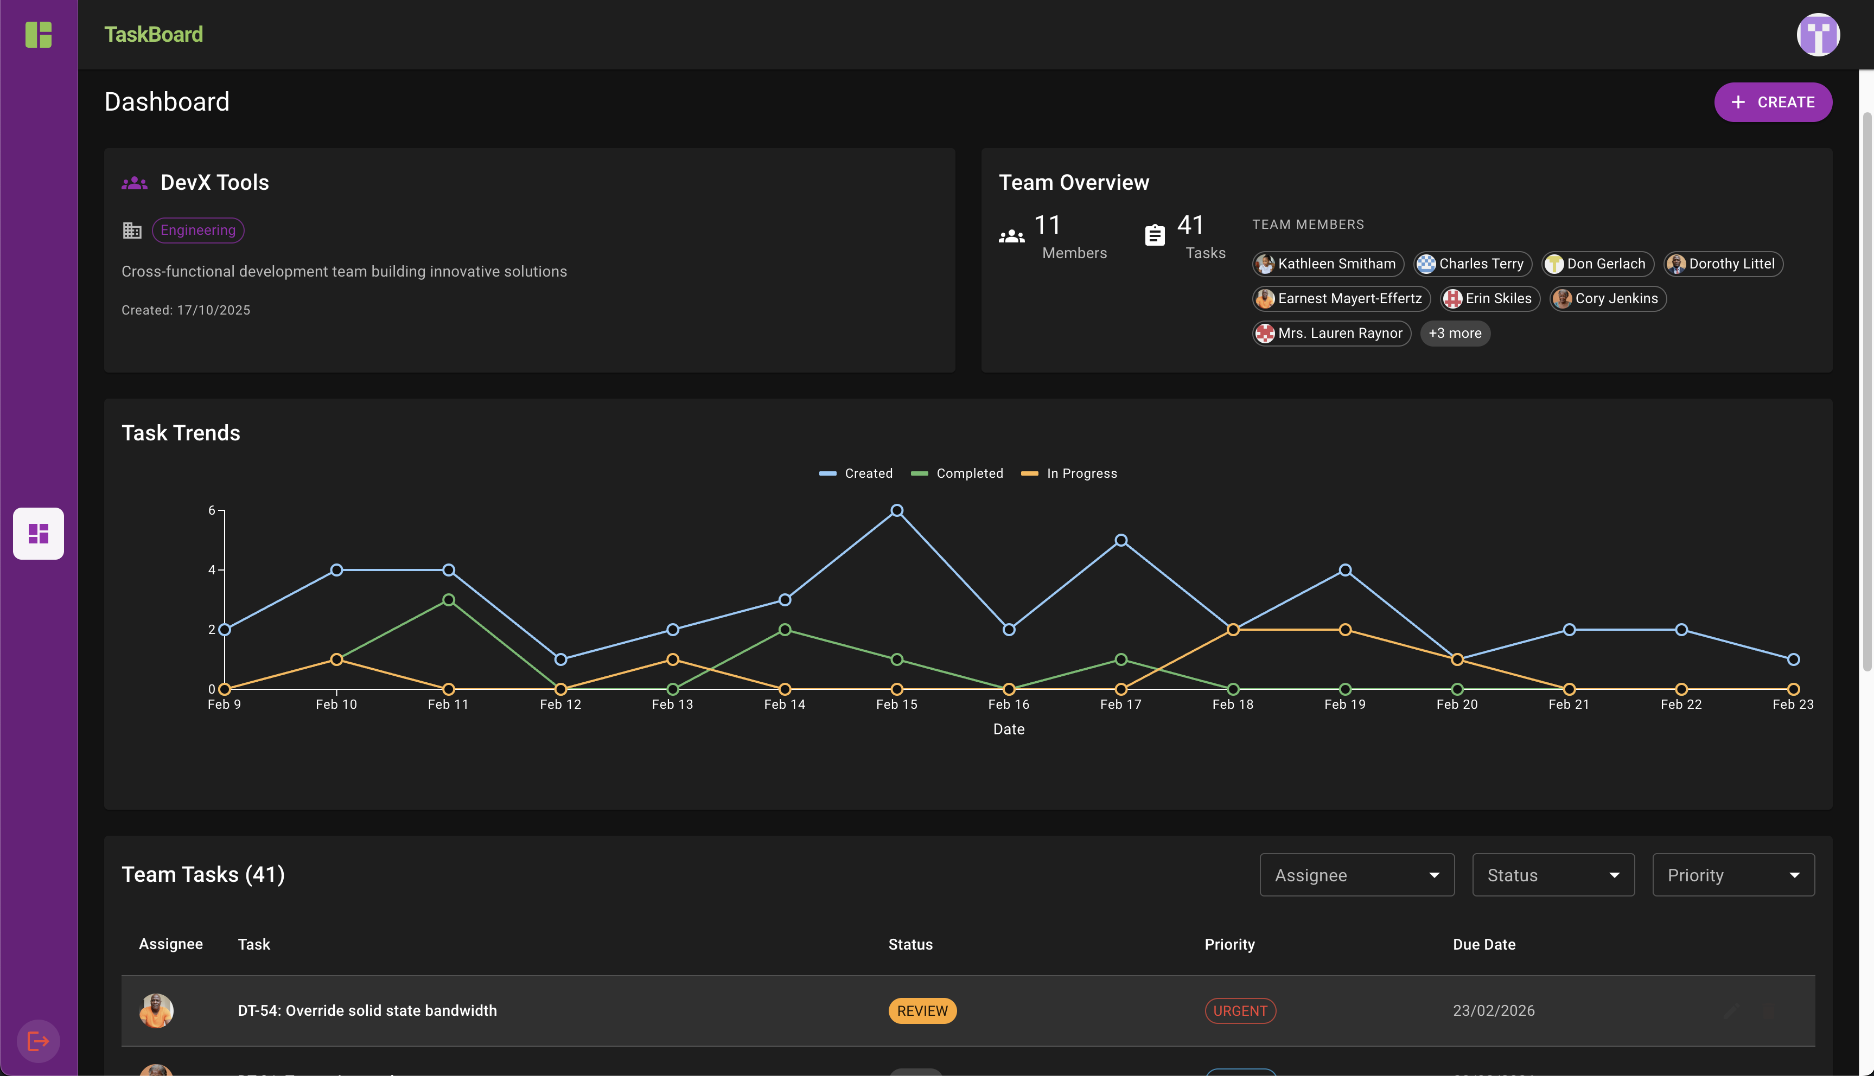1874x1076 pixels.
Task: Open the Assignee filter dropdown
Action: tap(1356, 875)
